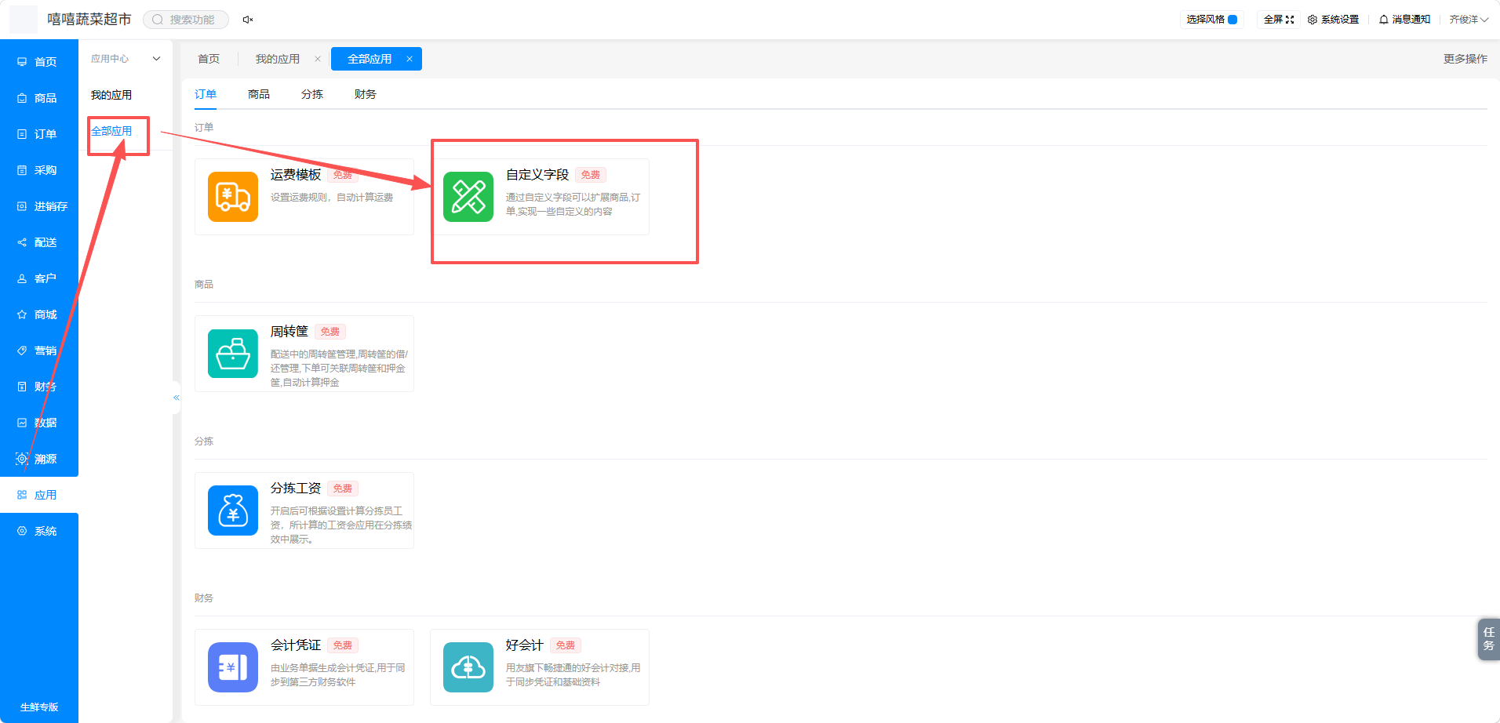Switch to the 财务 category tab
1500x723 pixels.
pos(366,94)
